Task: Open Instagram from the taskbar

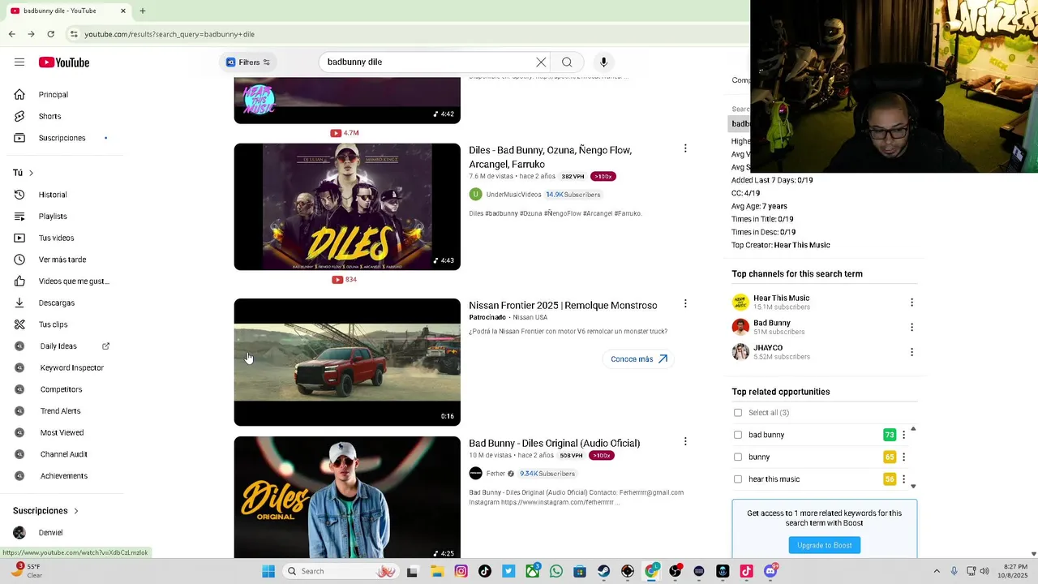Action: [461, 571]
